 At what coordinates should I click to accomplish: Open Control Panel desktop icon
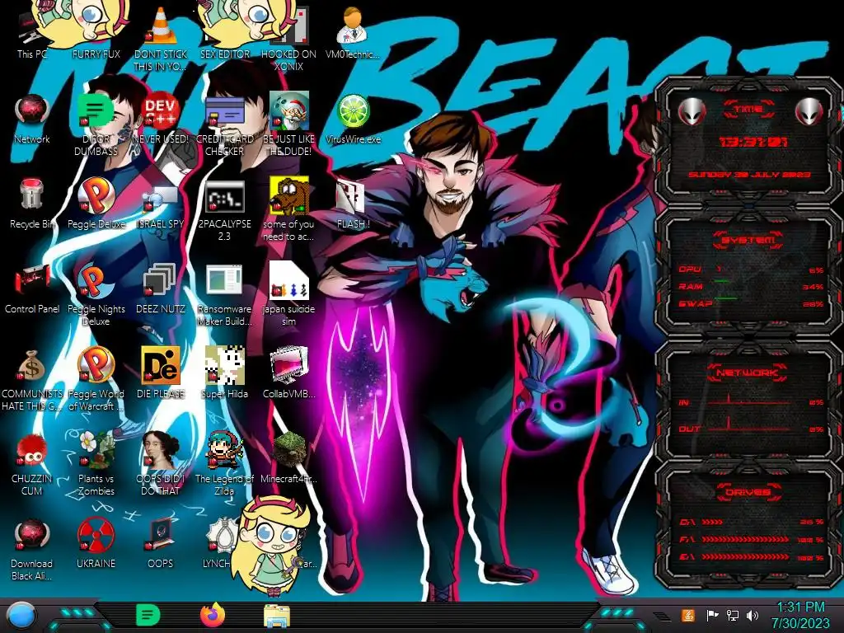pyautogui.click(x=32, y=288)
